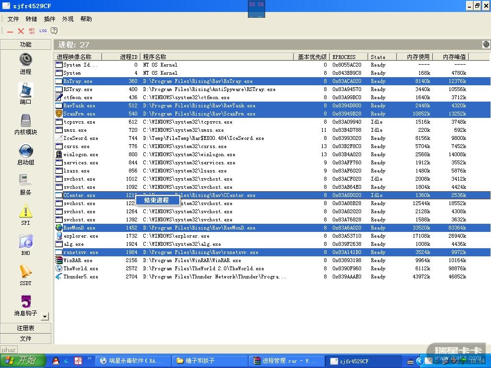The image size is (491, 368).
Task: Expand the 注册表 registry panel
Action: [26, 328]
